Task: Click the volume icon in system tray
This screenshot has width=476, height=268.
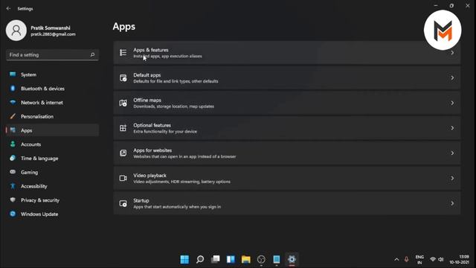Action: 441,259
